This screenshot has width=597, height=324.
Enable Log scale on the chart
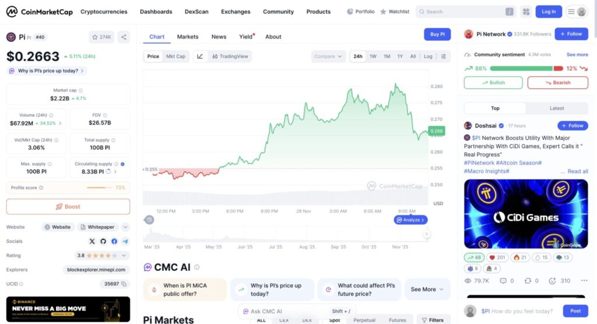tap(428, 57)
